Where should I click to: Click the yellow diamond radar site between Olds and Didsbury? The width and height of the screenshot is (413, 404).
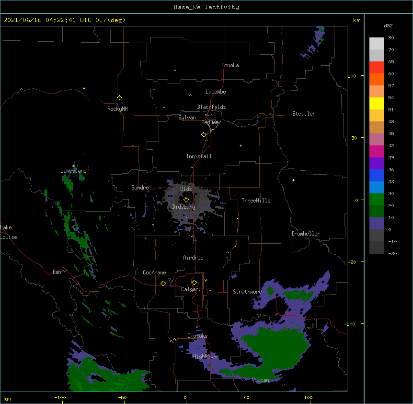click(x=186, y=200)
